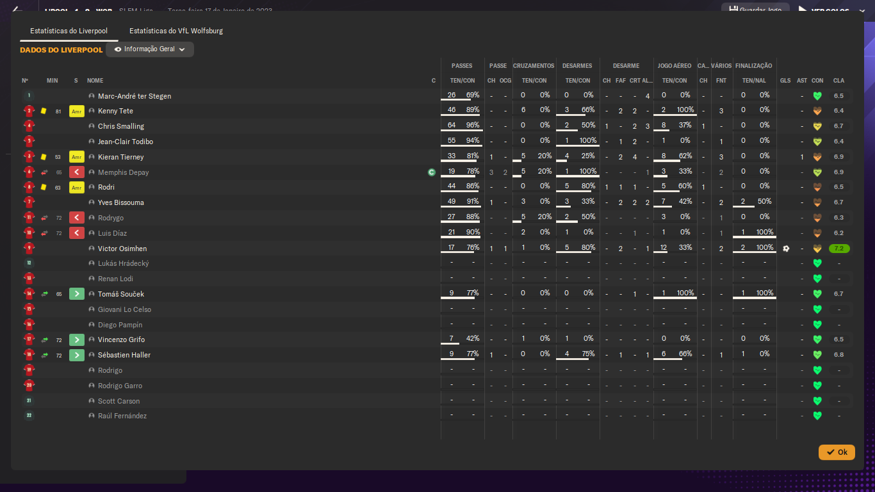The image size is (875, 492).
Task: Click Victor Osimhen's condition heart icon
Action: 817,249
